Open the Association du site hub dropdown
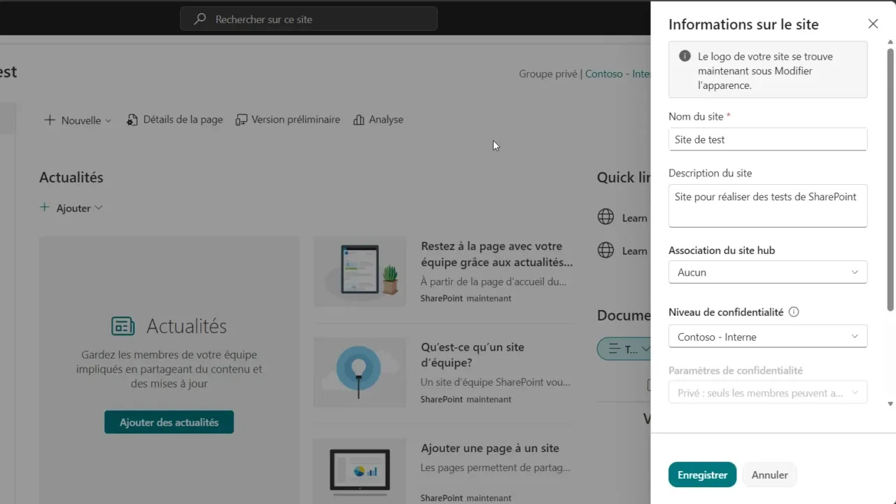Image resolution: width=896 pixels, height=504 pixels. coord(768,272)
